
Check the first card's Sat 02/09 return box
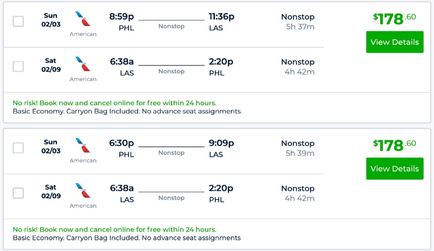[x=18, y=66]
